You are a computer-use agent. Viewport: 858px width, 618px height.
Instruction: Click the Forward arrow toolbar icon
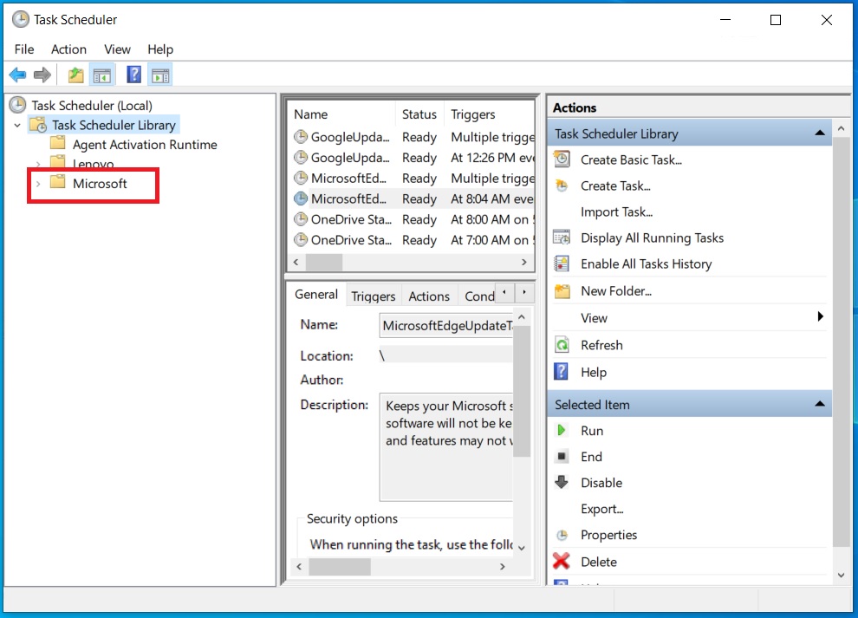[x=42, y=75]
